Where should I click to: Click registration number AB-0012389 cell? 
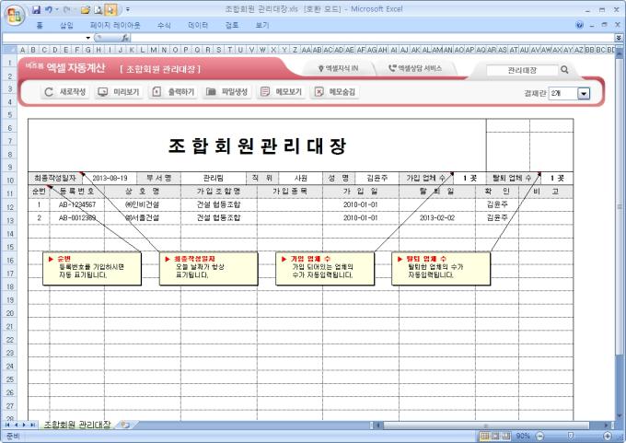(77, 218)
